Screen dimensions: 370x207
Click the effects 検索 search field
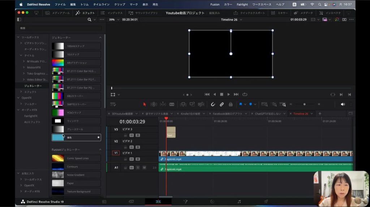coord(60,28)
